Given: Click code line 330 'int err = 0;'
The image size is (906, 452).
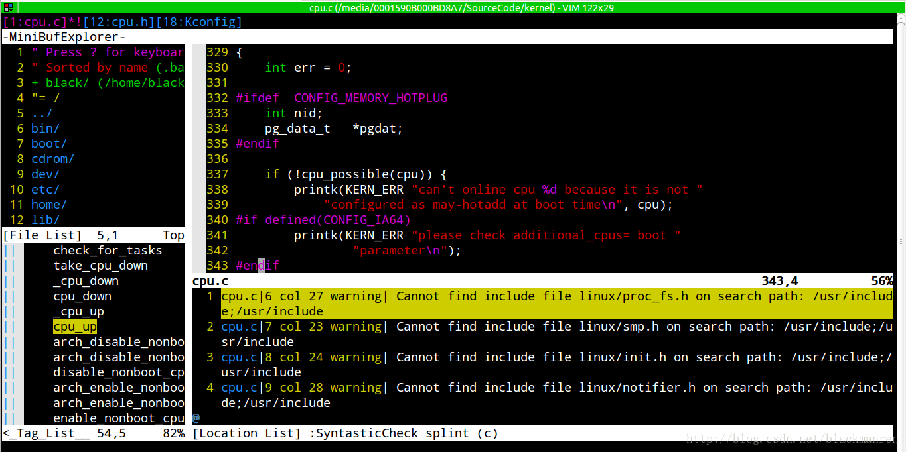Looking at the screenshot, I should click(308, 68).
